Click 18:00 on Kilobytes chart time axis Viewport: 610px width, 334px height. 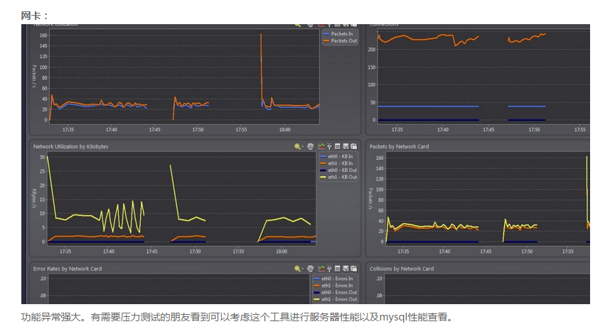click(x=282, y=252)
